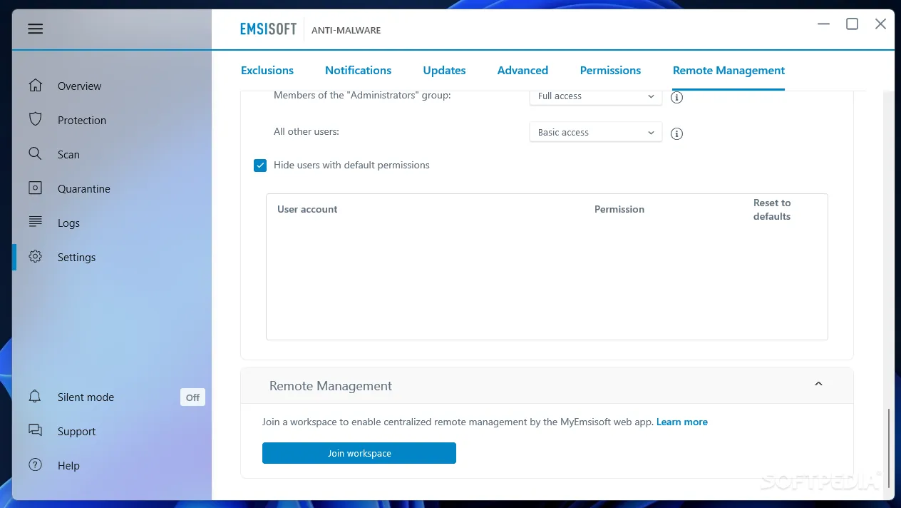This screenshot has height=508, width=901.
Task: Open the hamburger menu icon
Action: 36,29
